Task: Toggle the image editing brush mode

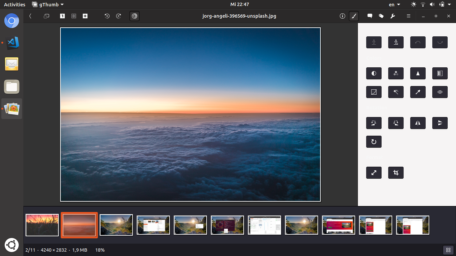Action: pos(354,16)
